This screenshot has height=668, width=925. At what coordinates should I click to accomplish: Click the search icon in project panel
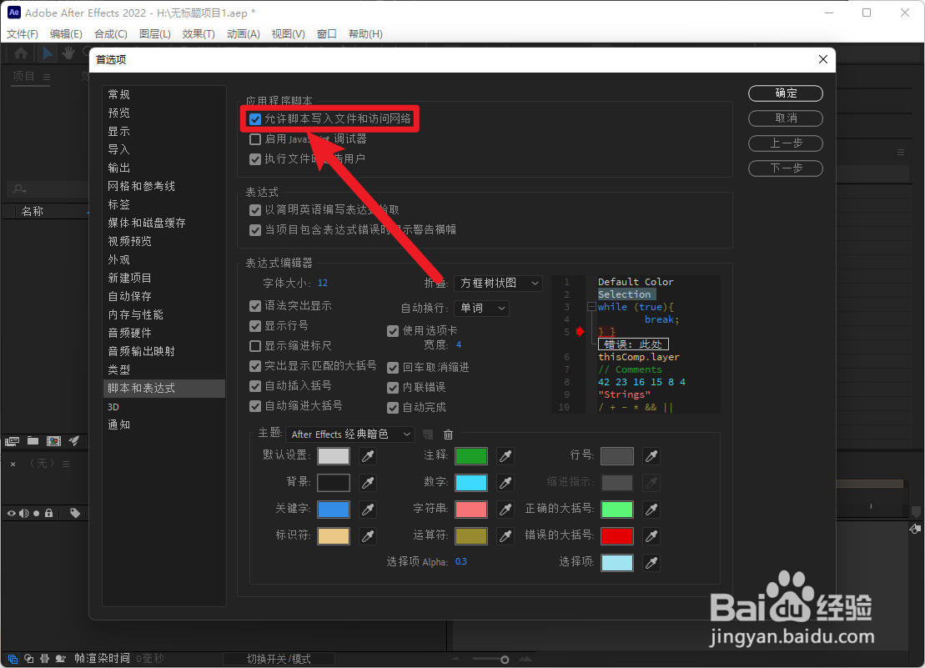pos(19,188)
